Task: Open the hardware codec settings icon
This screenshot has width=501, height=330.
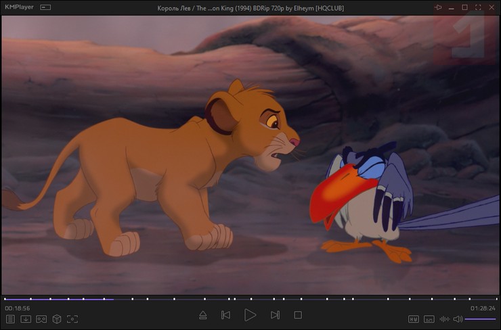Action: coord(414,319)
